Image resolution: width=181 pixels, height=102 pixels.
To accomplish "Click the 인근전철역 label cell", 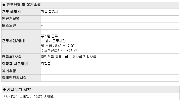I will point(21,19).
